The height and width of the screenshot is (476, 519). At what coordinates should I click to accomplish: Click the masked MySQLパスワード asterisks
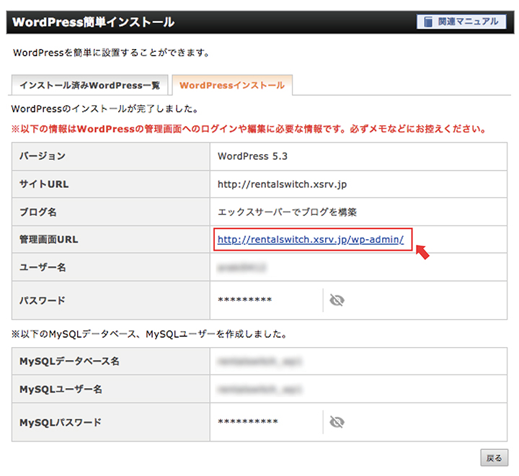click(x=247, y=422)
